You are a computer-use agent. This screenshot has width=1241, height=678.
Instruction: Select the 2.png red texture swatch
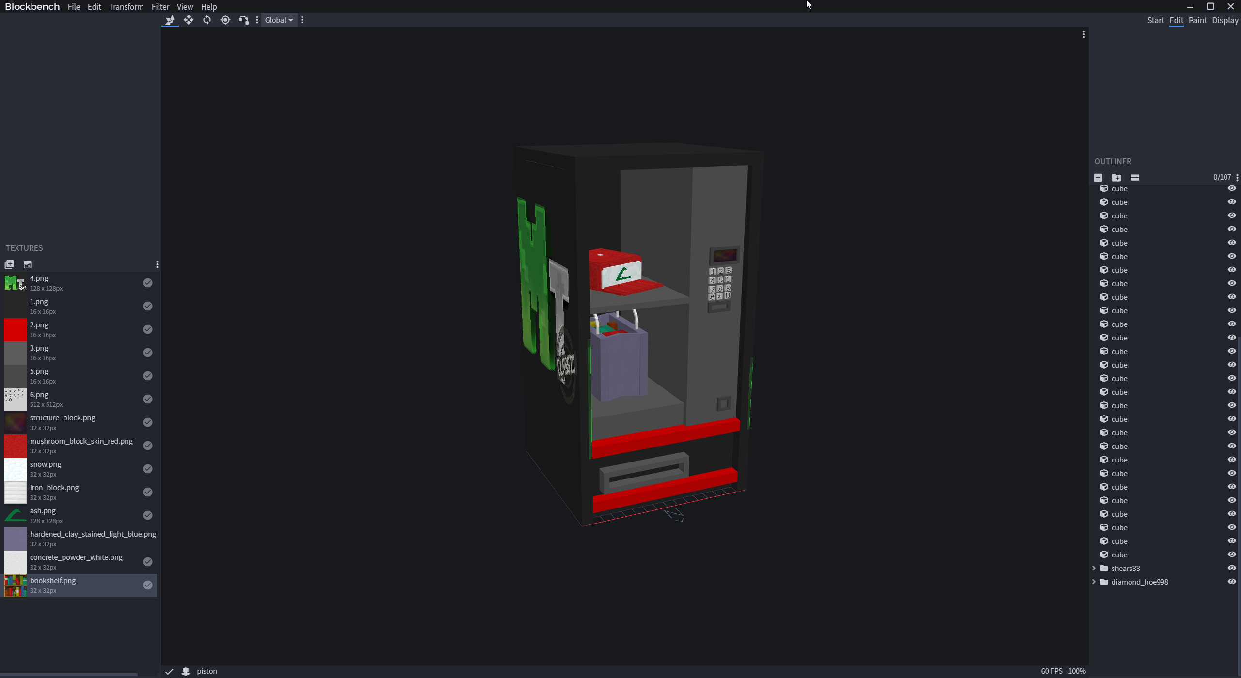(x=16, y=330)
